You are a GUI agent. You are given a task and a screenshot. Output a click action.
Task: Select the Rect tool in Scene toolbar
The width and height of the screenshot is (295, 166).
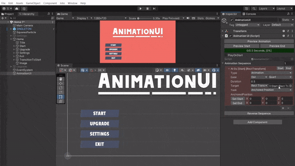pyautogui.click(x=61, y=97)
